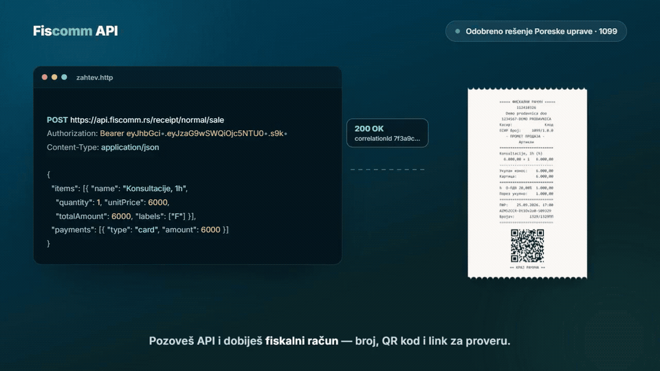Click the payment amount 6000

coord(210,229)
